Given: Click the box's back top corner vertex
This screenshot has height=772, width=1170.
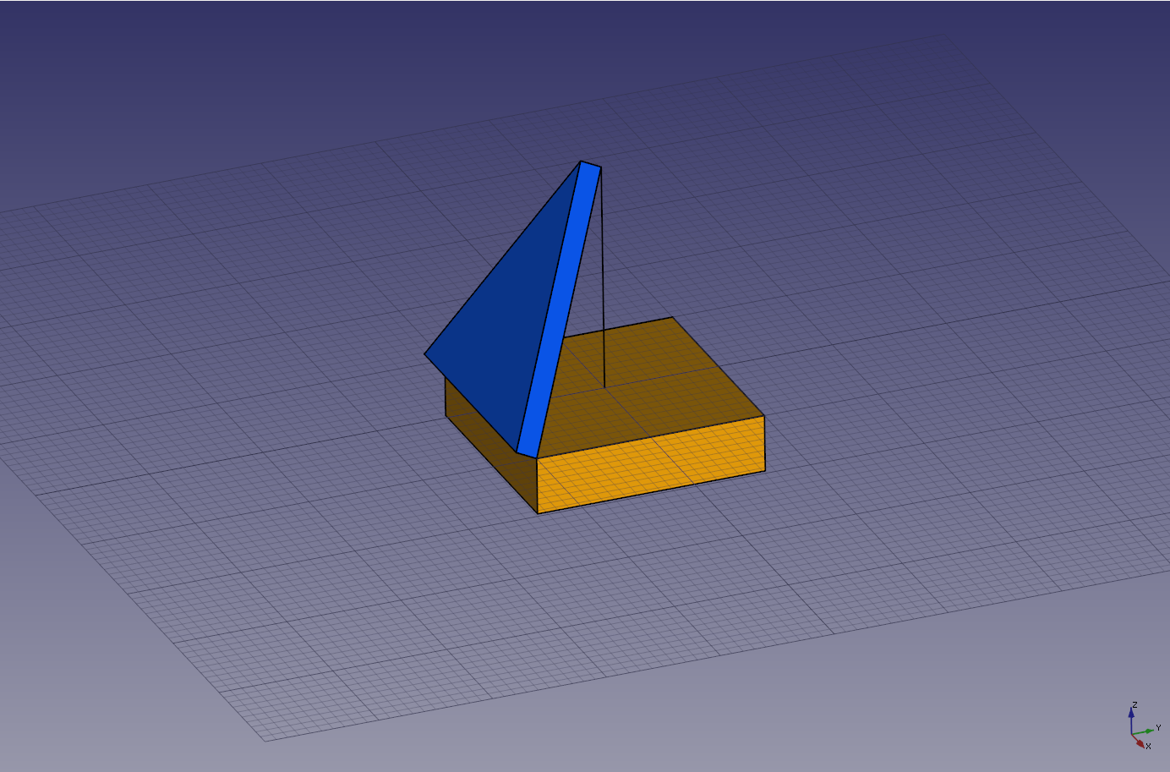Looking at the screenshot, I should pyautogui.click(x=673, y=318).
